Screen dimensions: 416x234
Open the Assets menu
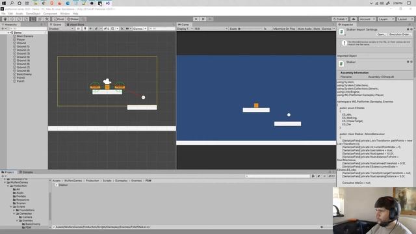click(x=19, y=14)
